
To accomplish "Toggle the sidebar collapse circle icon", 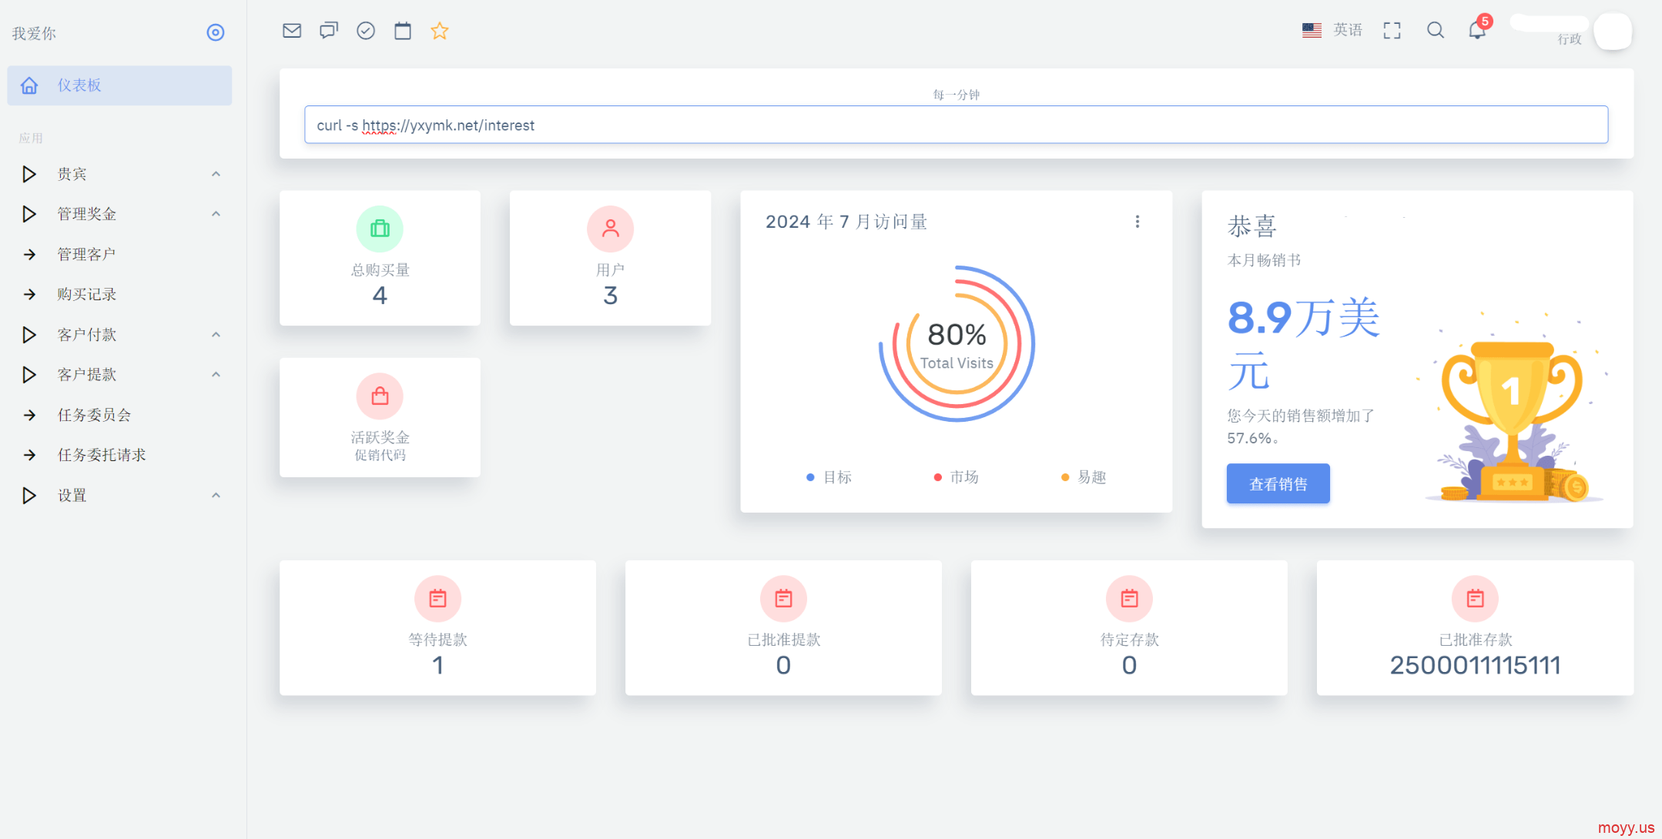I will [x=216, y=32].
